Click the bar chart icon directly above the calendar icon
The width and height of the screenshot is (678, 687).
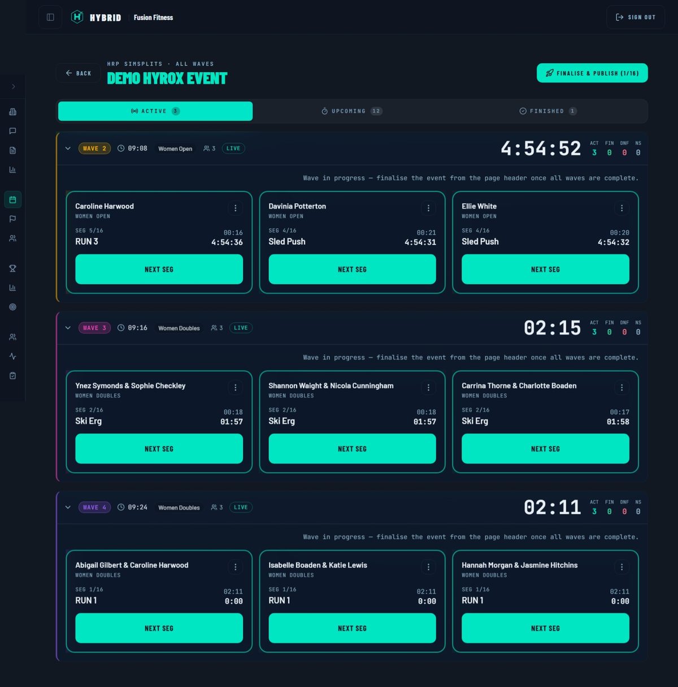point(12,169)
